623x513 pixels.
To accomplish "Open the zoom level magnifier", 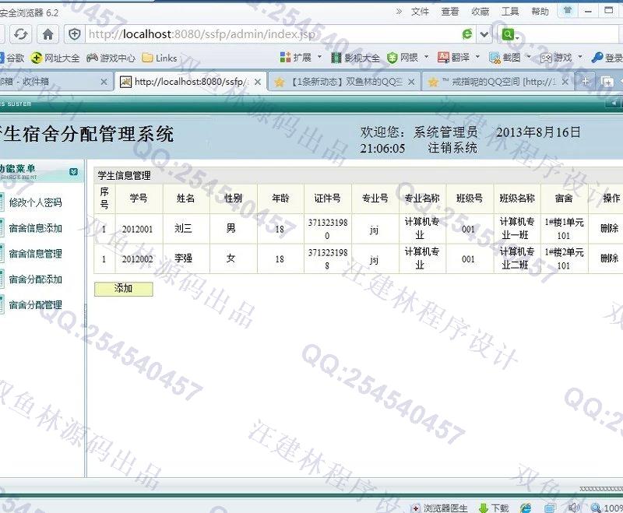I will 595,508.
